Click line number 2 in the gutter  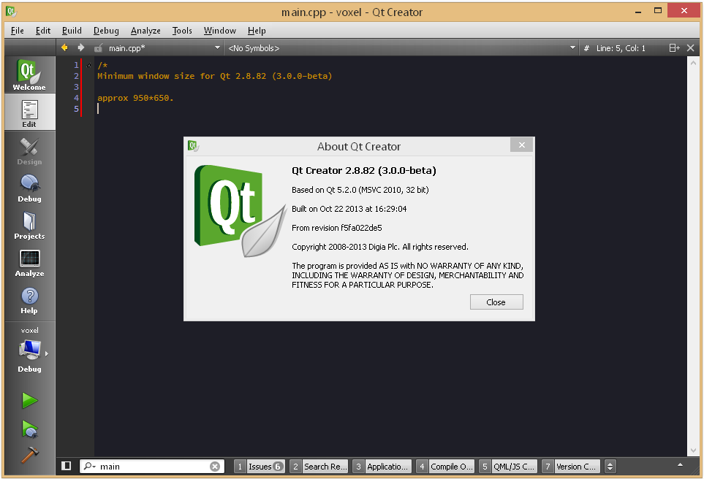76,76
